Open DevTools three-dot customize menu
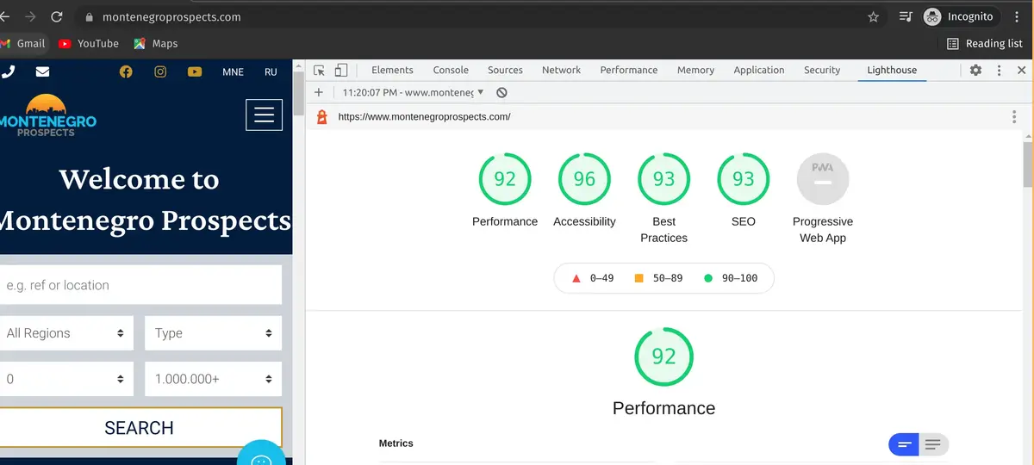 coord(997,70)
